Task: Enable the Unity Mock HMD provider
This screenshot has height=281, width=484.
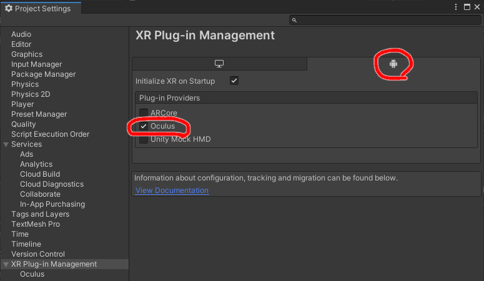Action: (x=144, y=139)
